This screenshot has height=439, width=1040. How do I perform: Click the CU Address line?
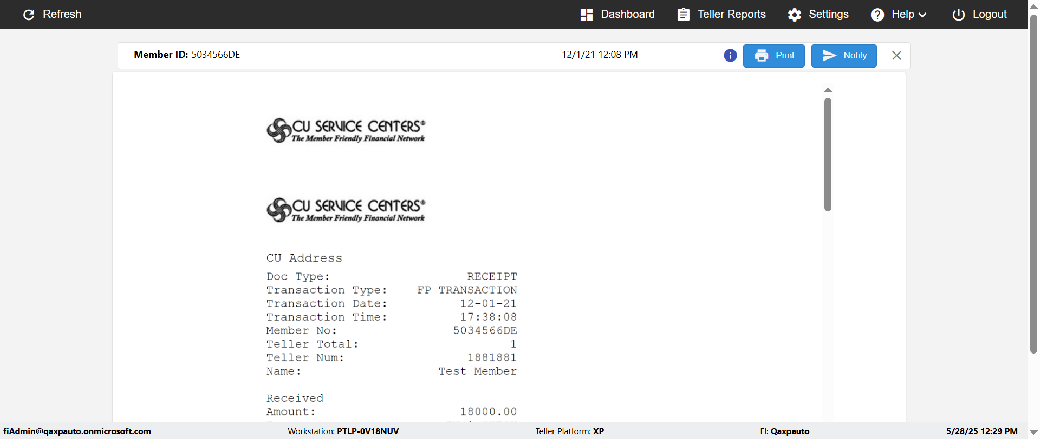click(x=304, y=258)
